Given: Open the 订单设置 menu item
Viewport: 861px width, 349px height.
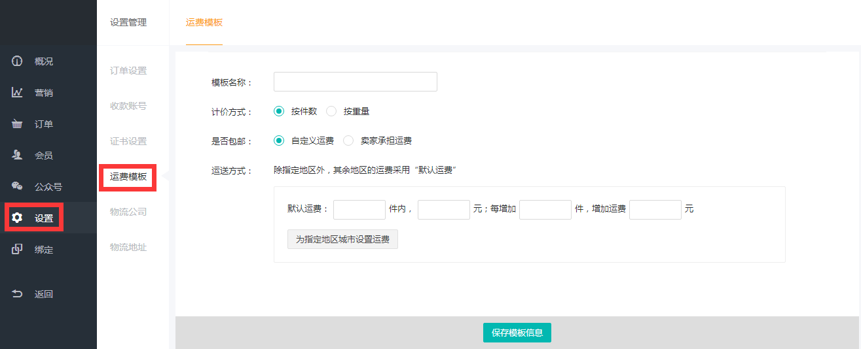Looking at the screenshot, I should [x=128, y=71].
